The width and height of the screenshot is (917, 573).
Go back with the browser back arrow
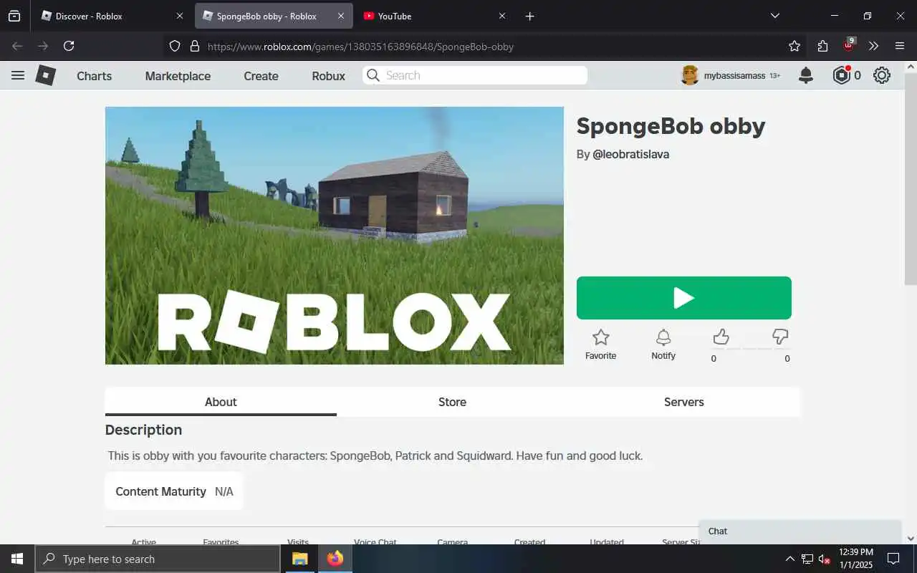point(18,46)
